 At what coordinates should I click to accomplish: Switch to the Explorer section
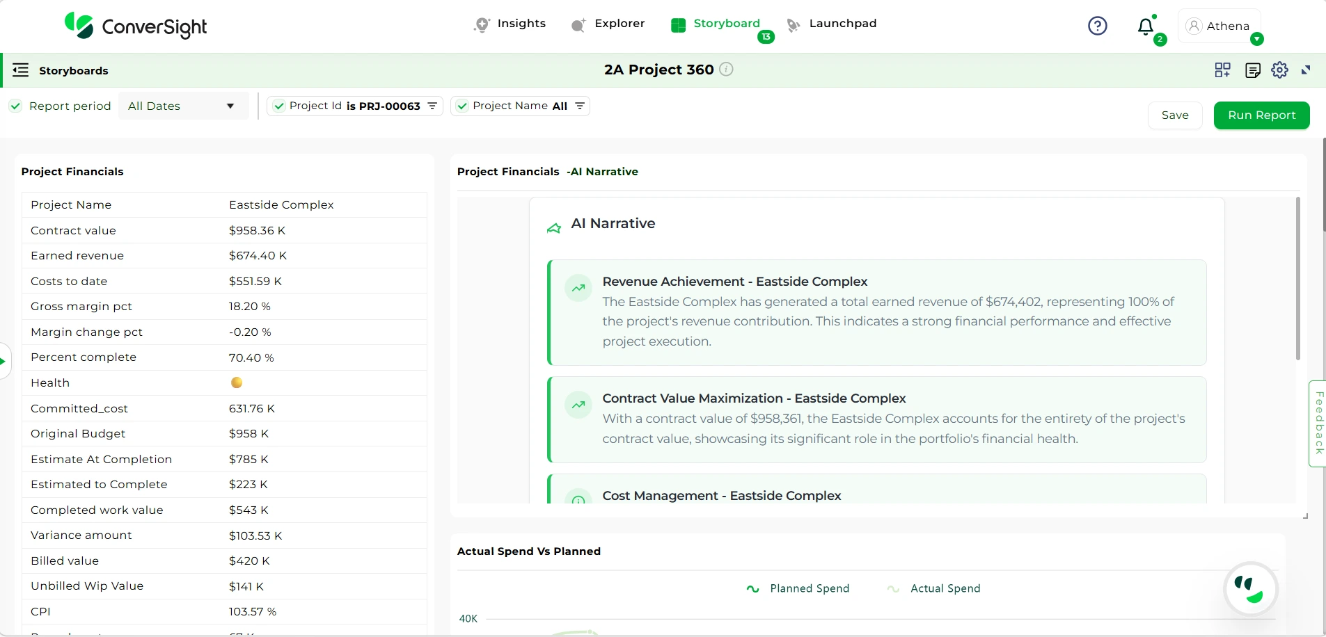click(x=618, y=23)
